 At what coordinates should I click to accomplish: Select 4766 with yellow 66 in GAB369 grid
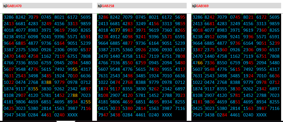198,63
